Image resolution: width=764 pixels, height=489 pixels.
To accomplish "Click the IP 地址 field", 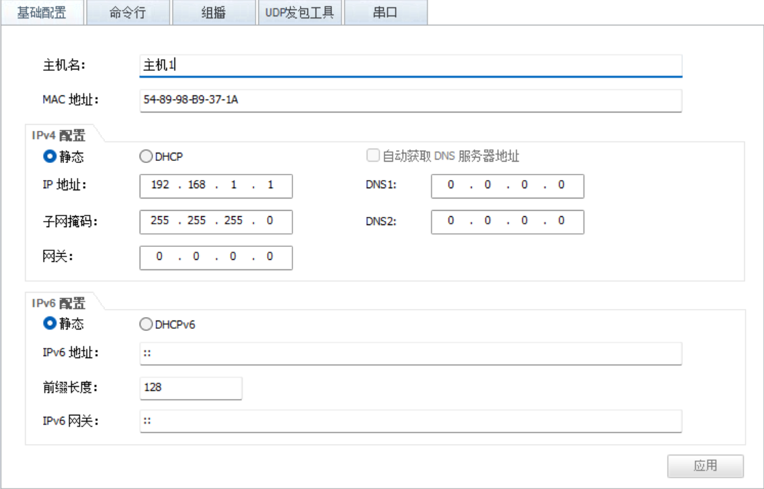I will (x=216, y=186).
